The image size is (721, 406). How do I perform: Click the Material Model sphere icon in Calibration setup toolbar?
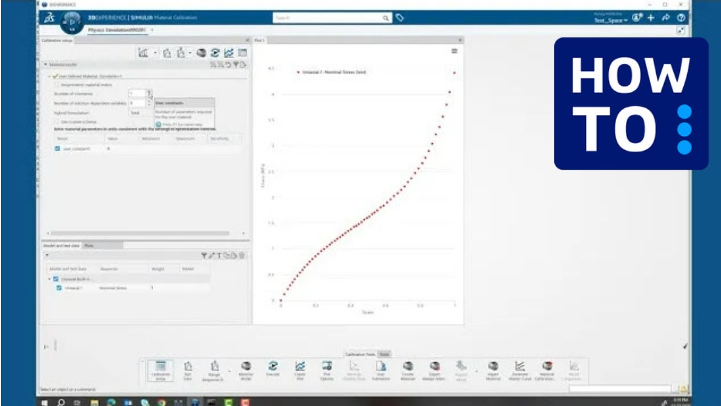coord(201,52)
